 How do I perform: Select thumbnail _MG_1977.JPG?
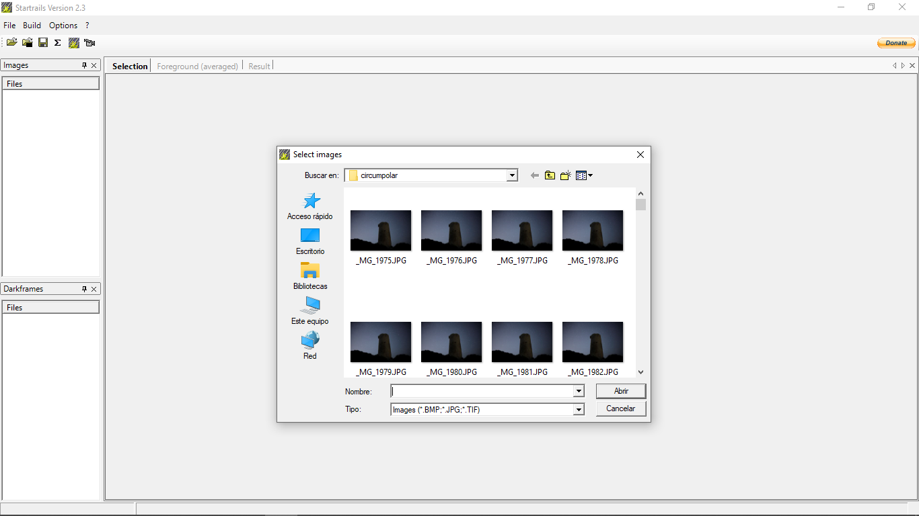tap(522, 237)
